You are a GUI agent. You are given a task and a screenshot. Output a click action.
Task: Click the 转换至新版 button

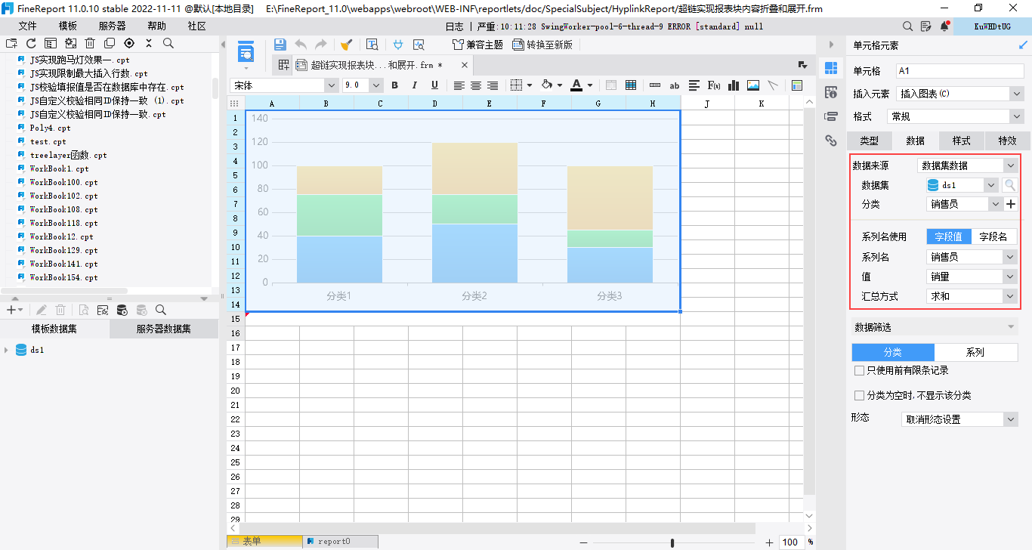pos(542,45)
